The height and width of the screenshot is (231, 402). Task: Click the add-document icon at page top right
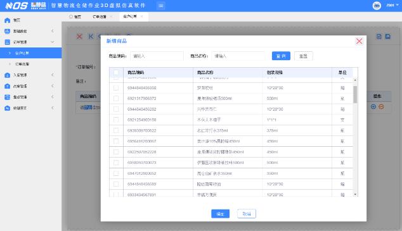(379, 36)
